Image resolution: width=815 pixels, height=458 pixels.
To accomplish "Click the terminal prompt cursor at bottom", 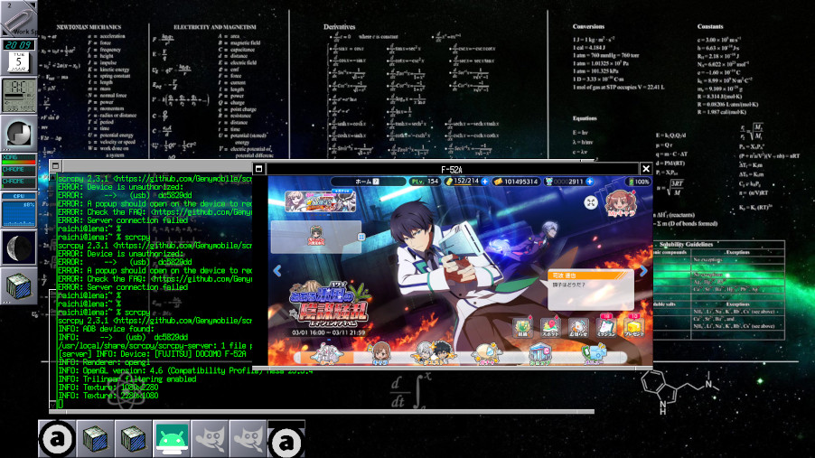I will tap(61, 404).
